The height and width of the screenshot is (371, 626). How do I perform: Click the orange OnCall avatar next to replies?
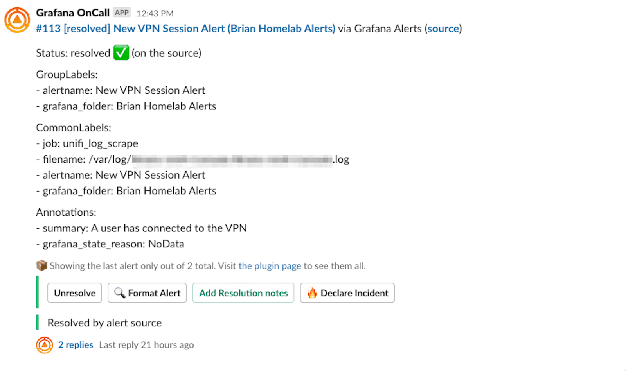tap(44, 345)
